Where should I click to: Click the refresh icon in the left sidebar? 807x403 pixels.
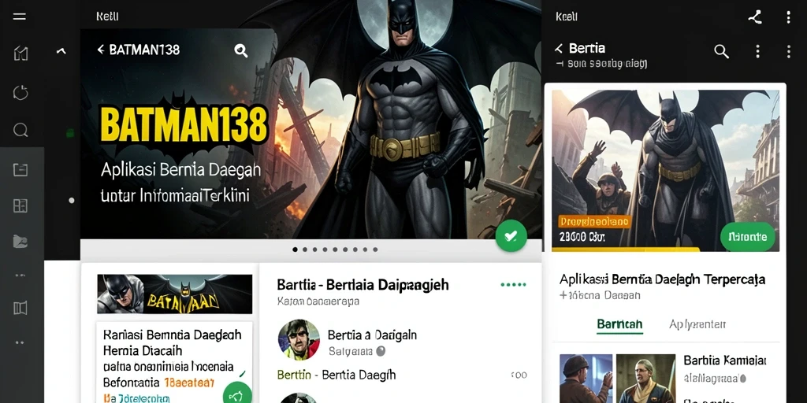click(x=20, y=93)
